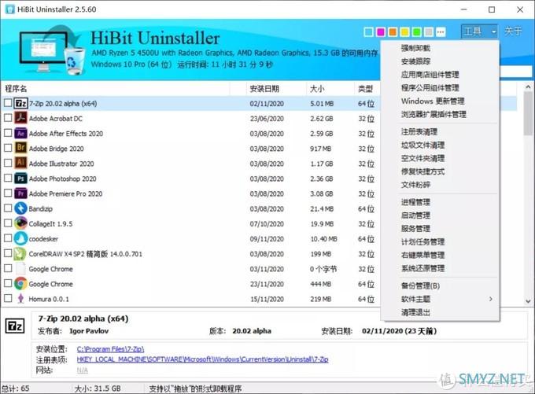The width and height of the screenshot is (535, 394).
Task: Click the Homura 0.0.1 icon
Action: tap(20, 299)
